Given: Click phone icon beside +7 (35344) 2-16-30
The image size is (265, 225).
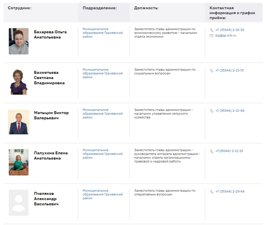Looking at the screenshot, I should (212, 30).
